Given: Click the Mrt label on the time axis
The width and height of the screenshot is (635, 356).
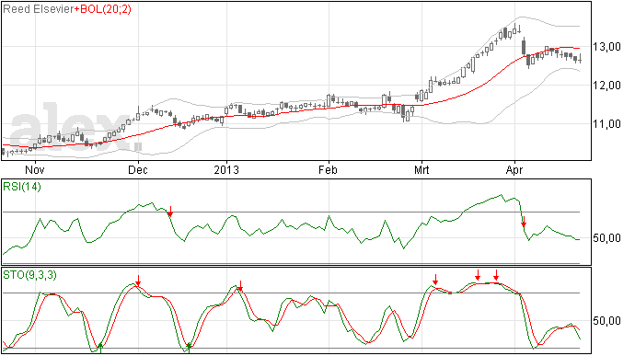Looking at the screenshot, I should click(x=421, y=169).
